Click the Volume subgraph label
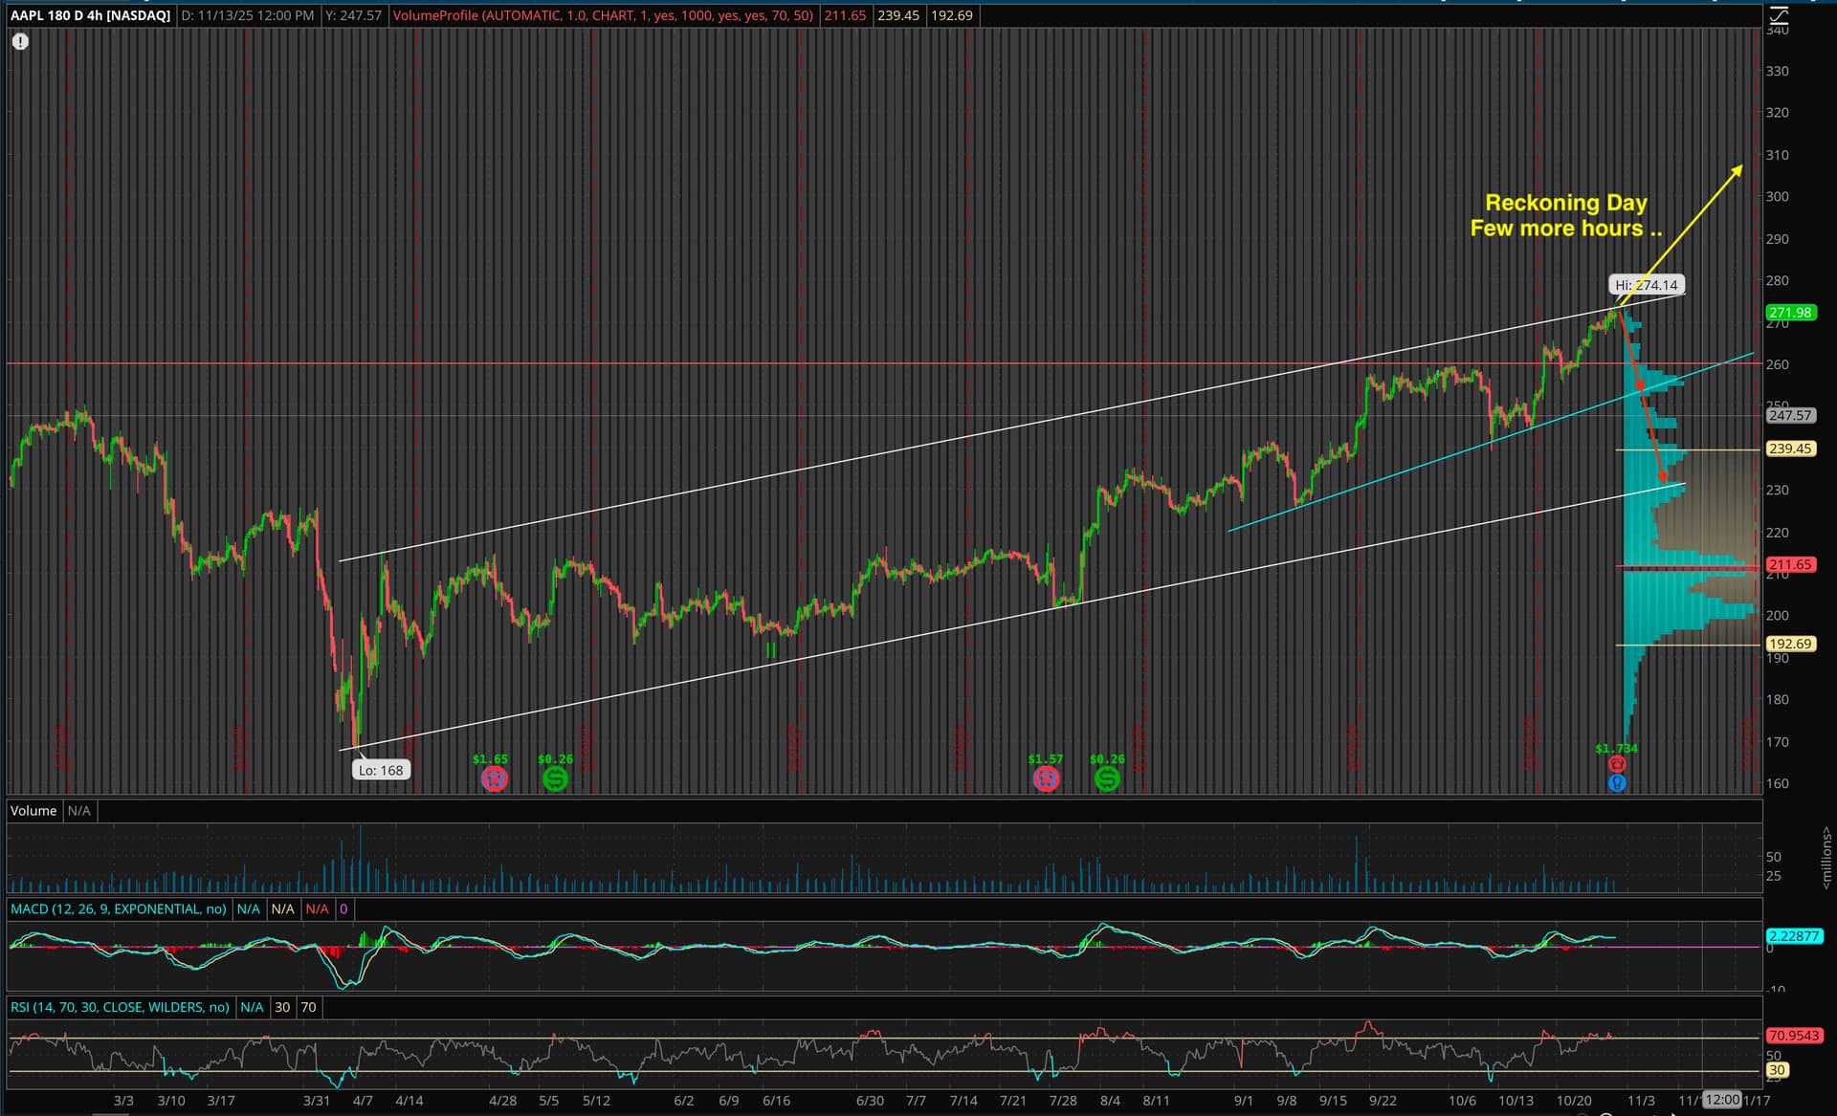This screenshot has height=1116, width=1837. [x=33, y=810]
